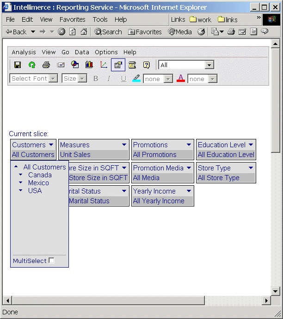Open the font color none dropdown
This screenshot has height=319, width=283.
213,79
